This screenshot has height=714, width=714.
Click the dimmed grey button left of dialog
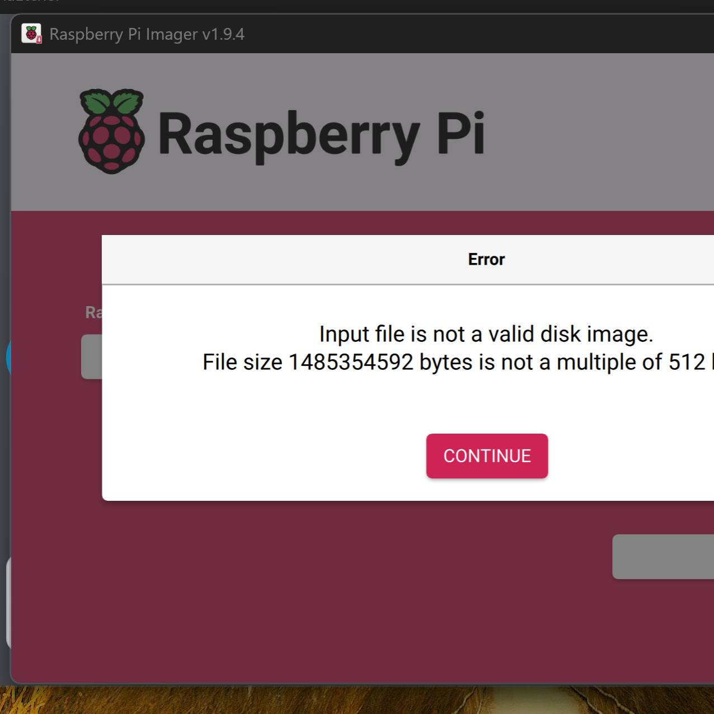coord(91,356)
